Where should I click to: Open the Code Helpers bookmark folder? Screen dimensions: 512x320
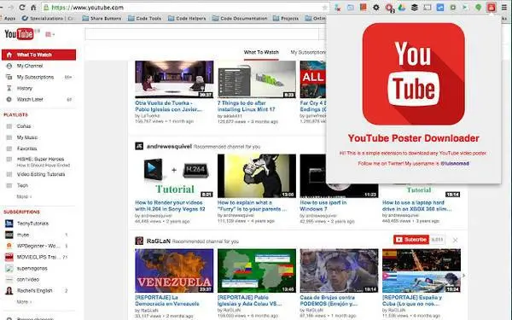click(x=187, y=18)
